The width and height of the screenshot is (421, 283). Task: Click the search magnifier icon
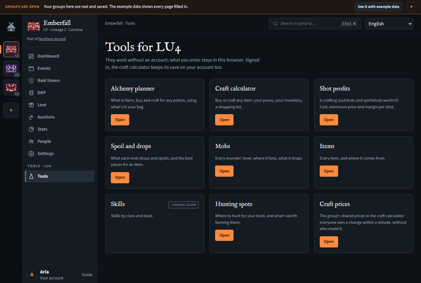(275, 24)
